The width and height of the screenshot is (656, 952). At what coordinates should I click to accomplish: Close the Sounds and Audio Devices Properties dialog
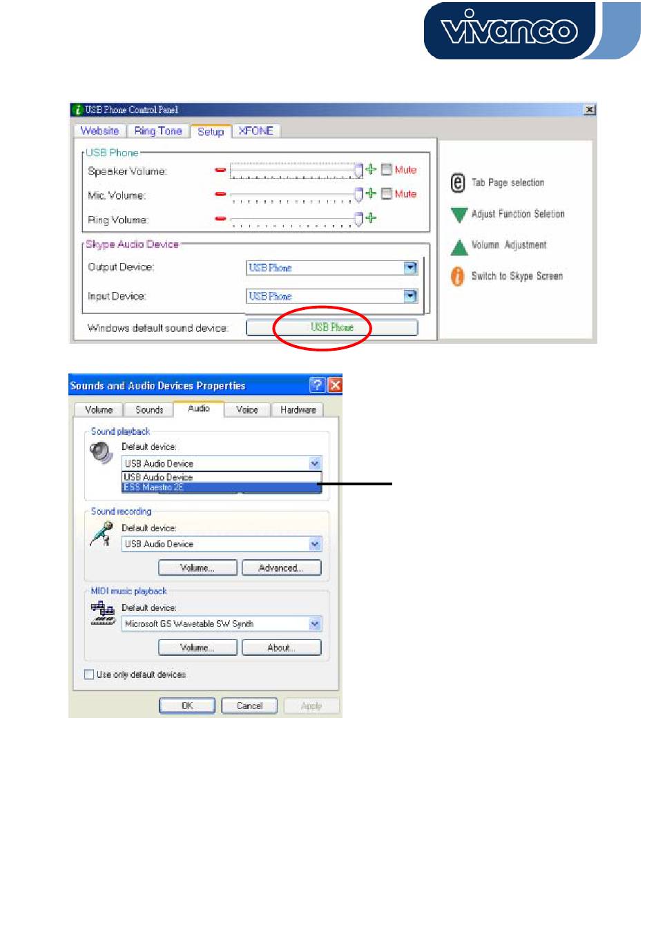pyautogui.click(x=335, y=385)
